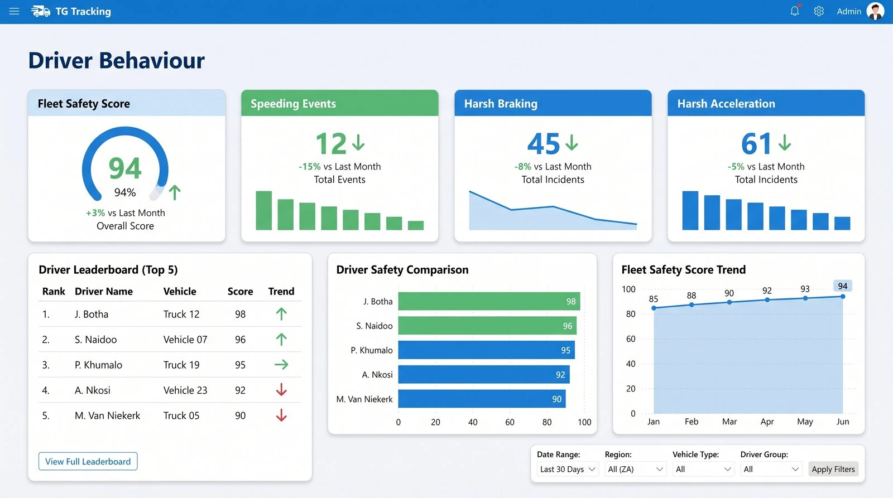Open the Region dropdown

point(636,469)
